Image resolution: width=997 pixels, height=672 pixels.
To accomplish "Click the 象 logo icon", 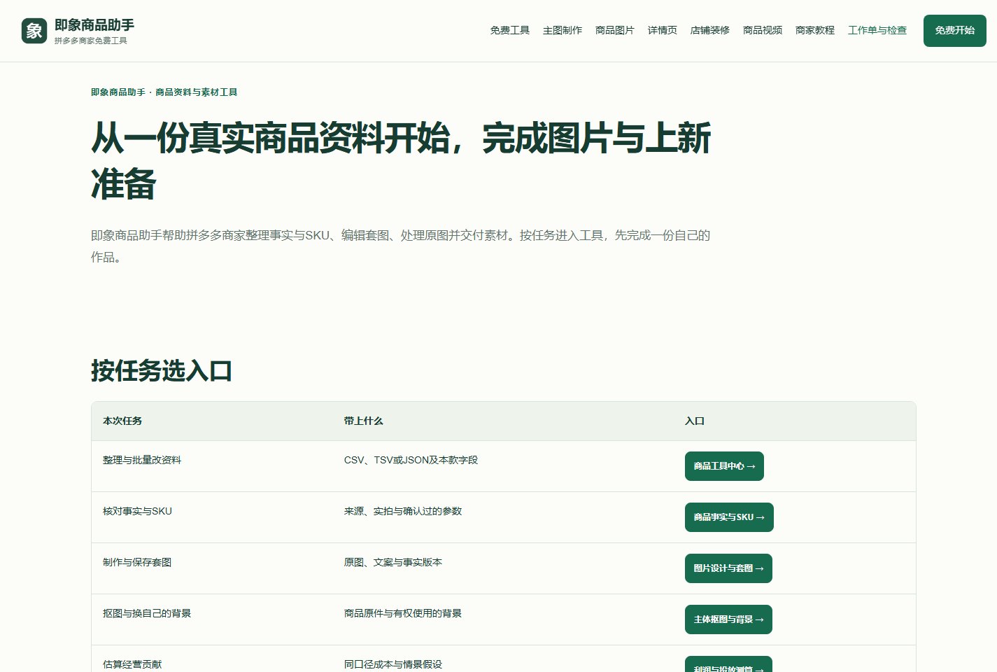I will click(34, 31).
